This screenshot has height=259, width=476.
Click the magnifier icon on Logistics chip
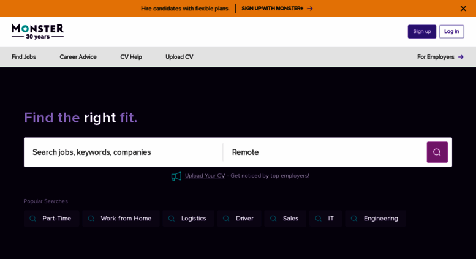coord(172,219)
